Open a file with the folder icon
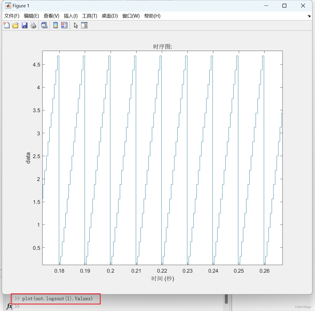 pos(16,25)
